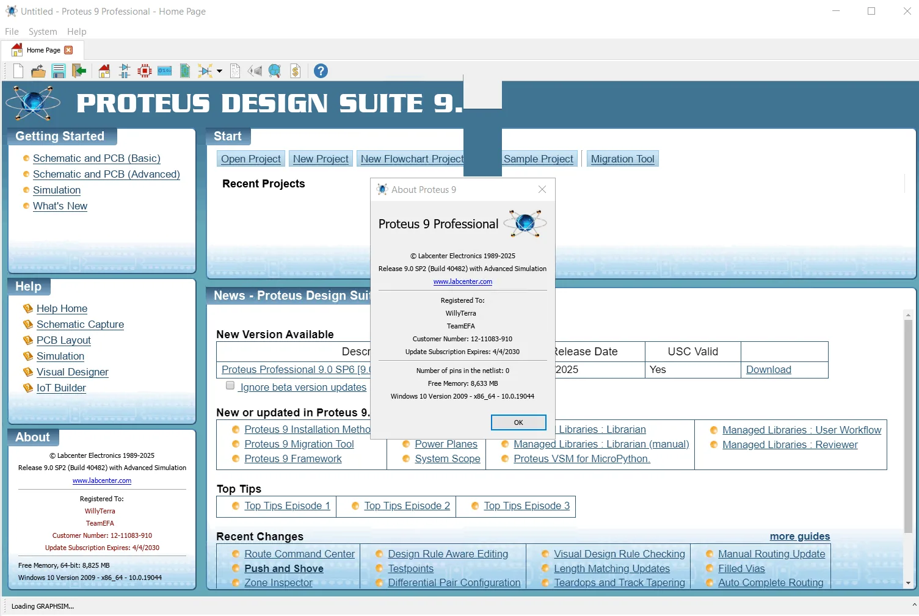Open the www.labcenter.com link in About dialog
Image resolution: width=919 pixels, height=616 pixels.
tap(463, 281)
